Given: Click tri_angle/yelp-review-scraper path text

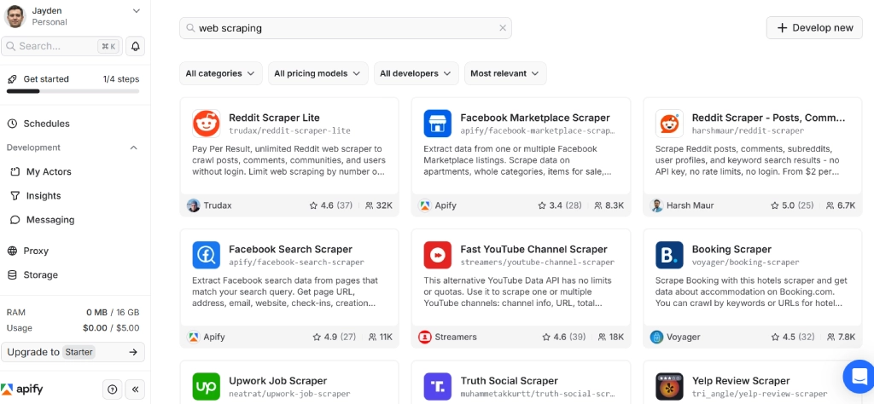Looking at the screenshot, I should [x=759, y=394].
